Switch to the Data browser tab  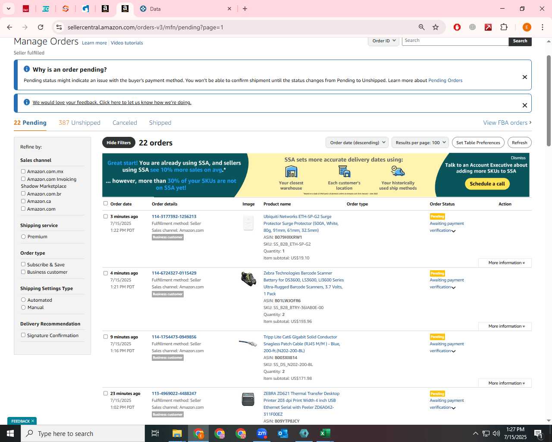click(x=185, y=9)
